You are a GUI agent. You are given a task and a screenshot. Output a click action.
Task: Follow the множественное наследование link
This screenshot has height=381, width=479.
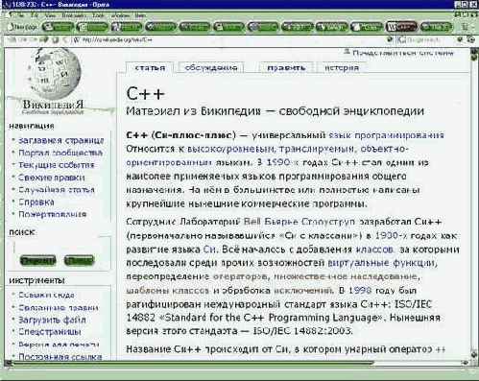[346, 276]
